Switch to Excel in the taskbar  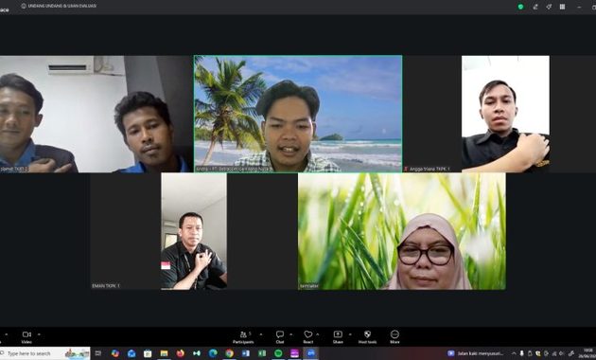coord(262,353)
